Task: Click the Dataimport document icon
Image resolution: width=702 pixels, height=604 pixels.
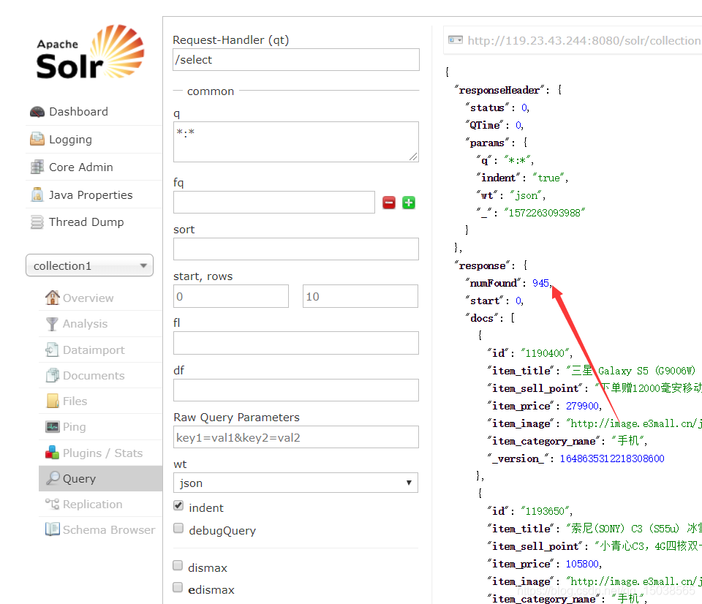Action: click(x=53, y=350)
